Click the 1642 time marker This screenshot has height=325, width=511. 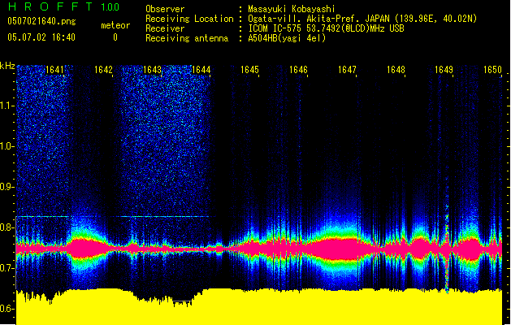click(103, 70)
